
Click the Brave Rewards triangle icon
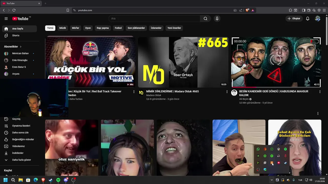pos(253,10)
